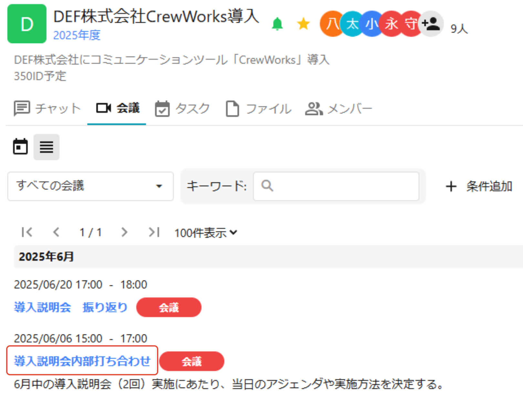Screen dimensions: 523x398
Task: Go to the next page
Action: pos(124,232)
